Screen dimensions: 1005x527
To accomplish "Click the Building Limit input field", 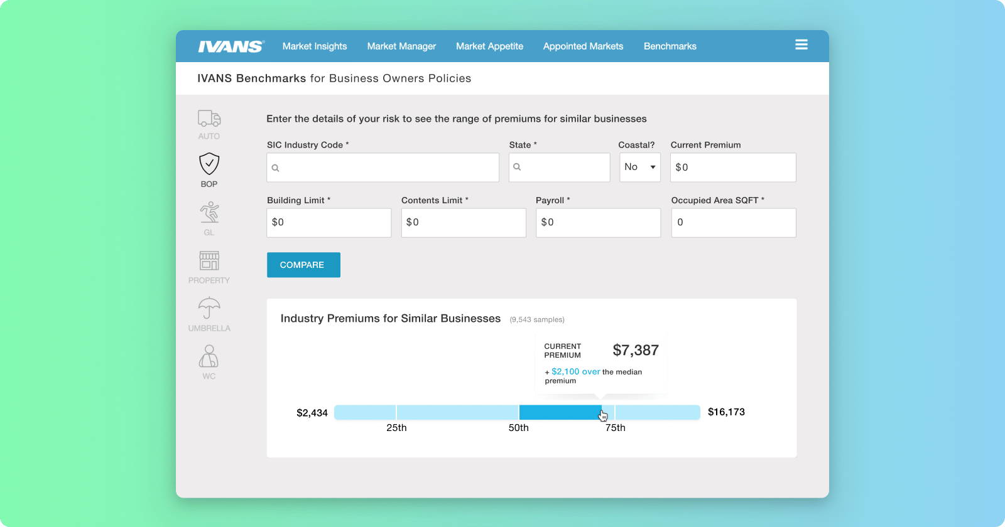I will tap(329, 223).
